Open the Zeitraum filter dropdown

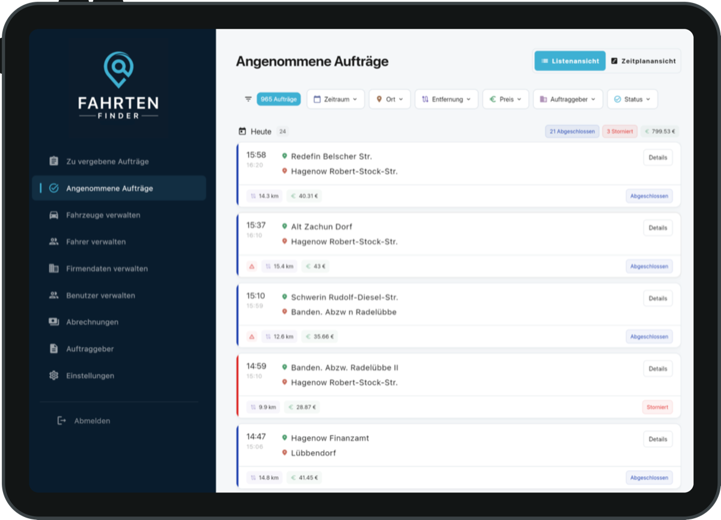(335, 99)
